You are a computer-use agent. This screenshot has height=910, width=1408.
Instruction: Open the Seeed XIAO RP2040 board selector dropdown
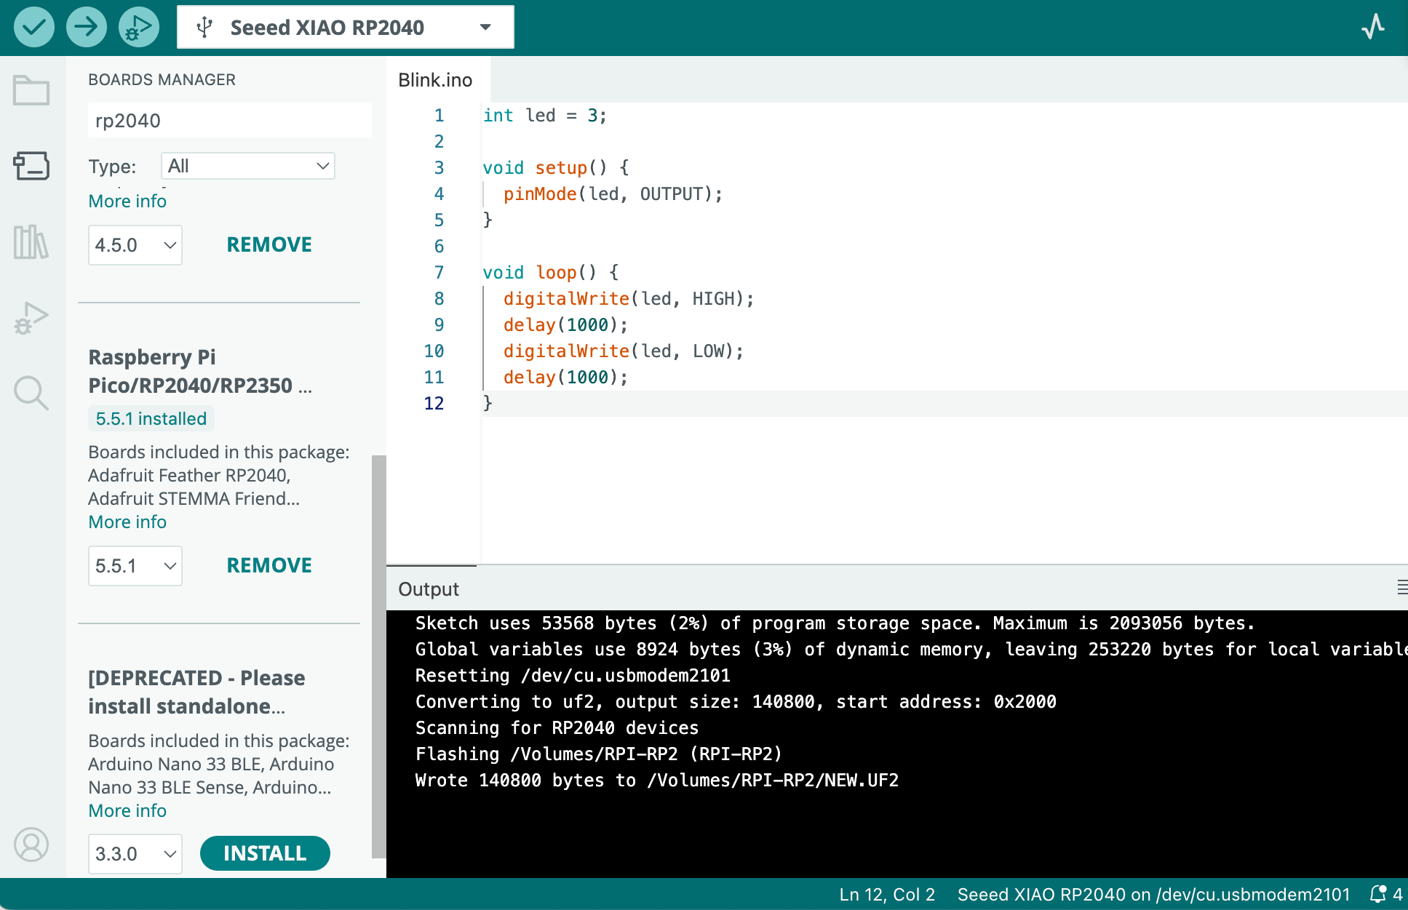click(345, 28)
